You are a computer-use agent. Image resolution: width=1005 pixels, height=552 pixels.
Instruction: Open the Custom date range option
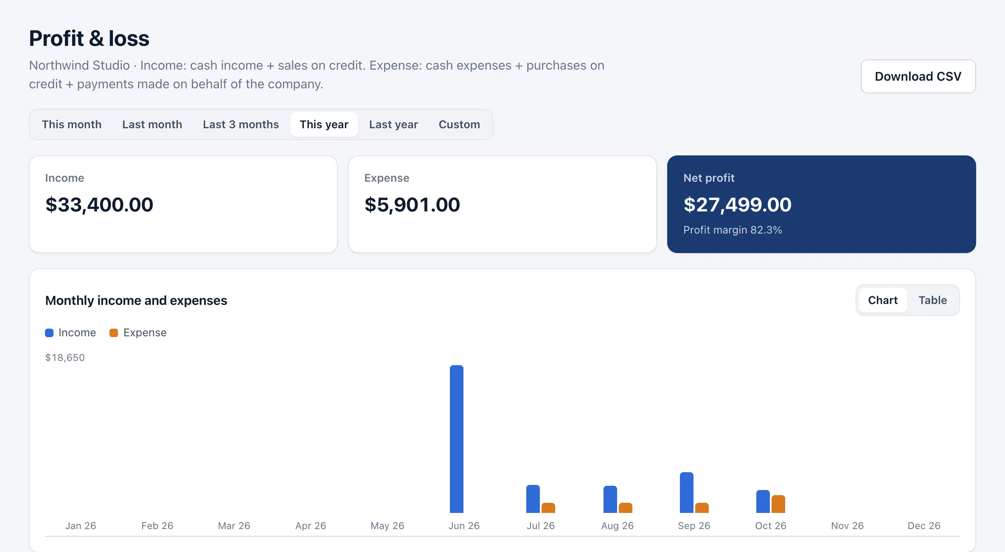tap(460, 124)
